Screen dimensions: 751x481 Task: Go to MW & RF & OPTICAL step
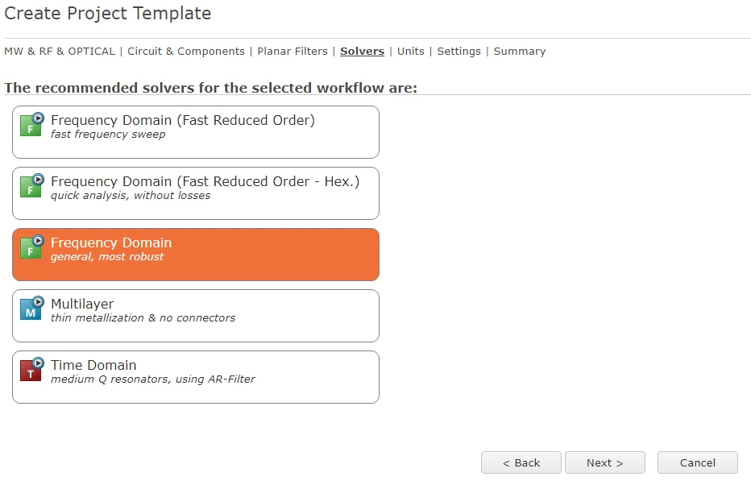pos(60,52)
